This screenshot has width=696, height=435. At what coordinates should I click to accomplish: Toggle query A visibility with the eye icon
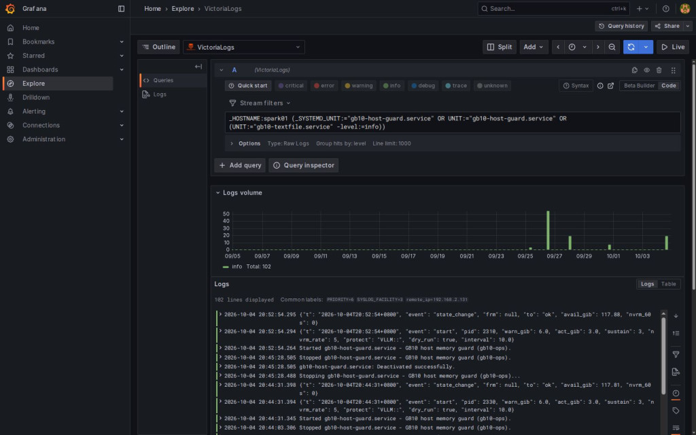[x=647, y=70]
